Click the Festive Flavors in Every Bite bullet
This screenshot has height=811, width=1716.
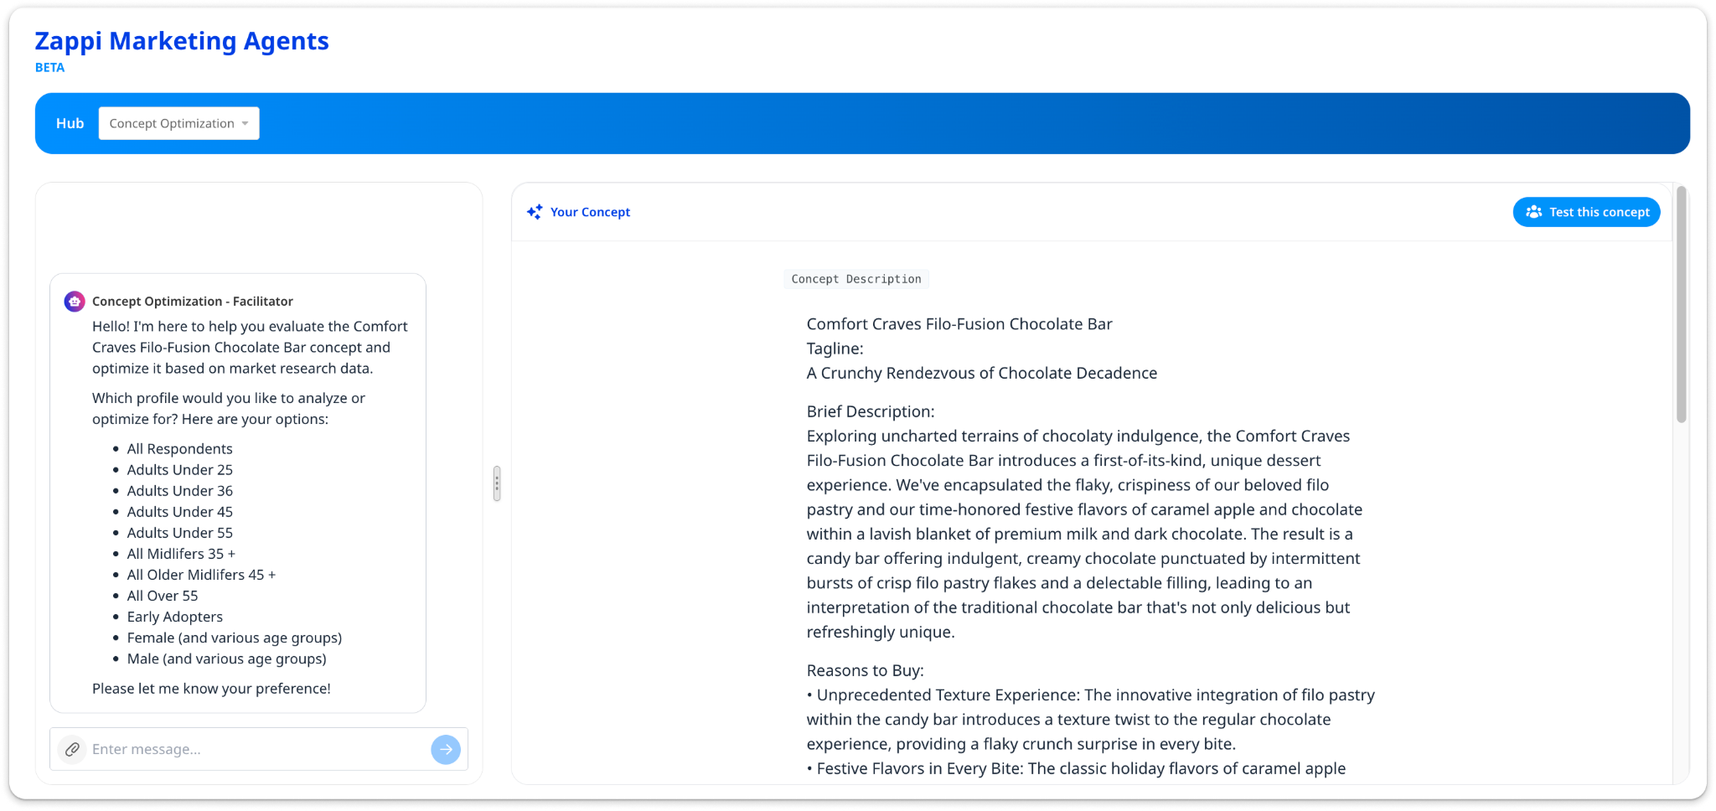1077,768
